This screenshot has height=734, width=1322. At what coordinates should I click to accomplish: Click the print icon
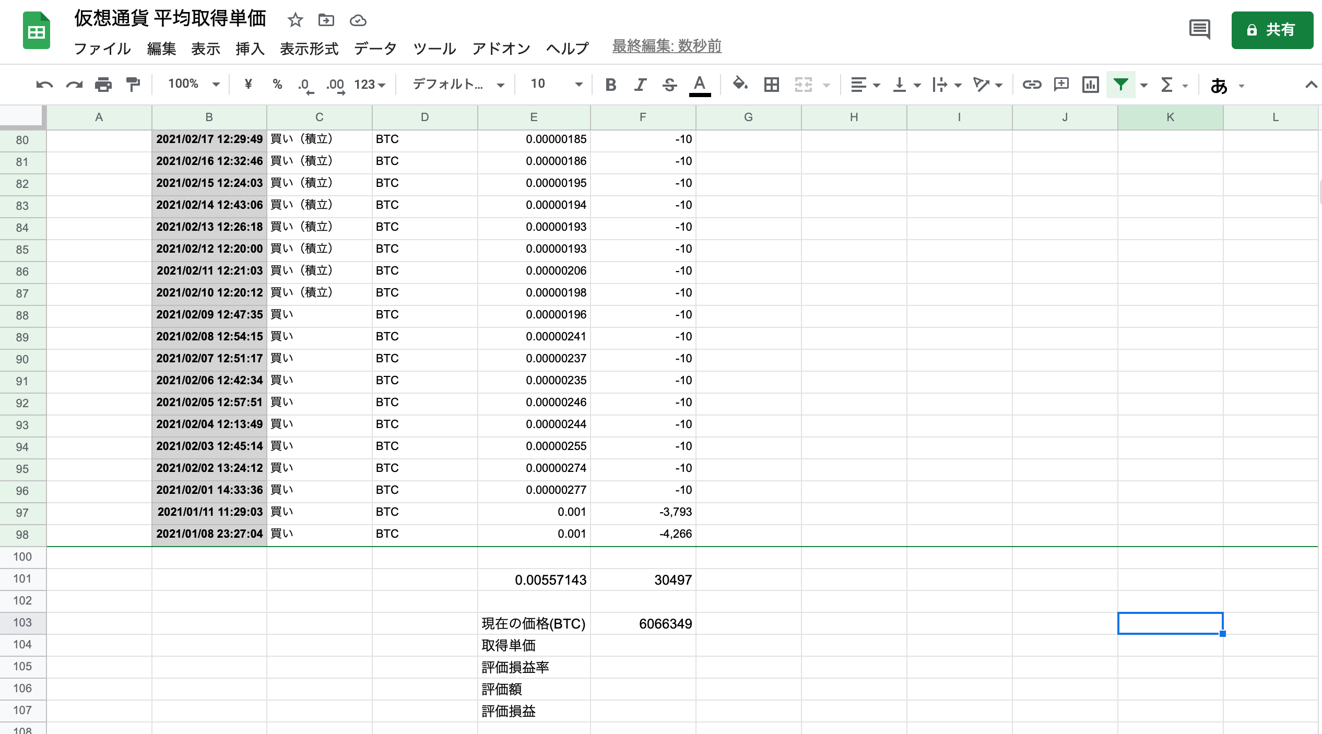tap(103, 85)
